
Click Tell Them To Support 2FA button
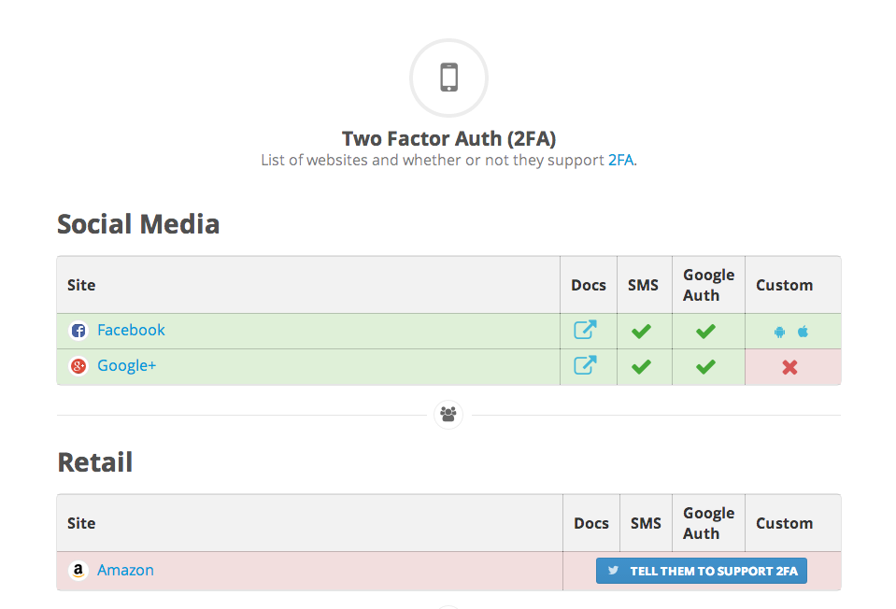(x=702, y=571)
